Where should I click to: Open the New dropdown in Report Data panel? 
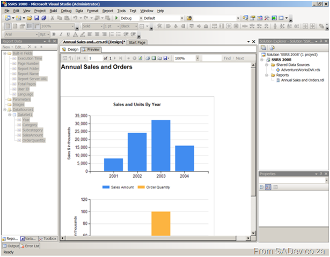pyautogui.click(x=8, y=47)
